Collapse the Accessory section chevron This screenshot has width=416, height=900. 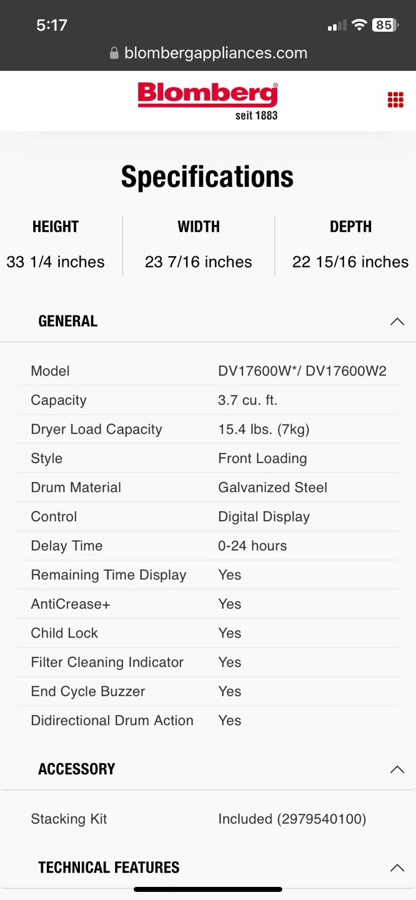tap(397, 769)
